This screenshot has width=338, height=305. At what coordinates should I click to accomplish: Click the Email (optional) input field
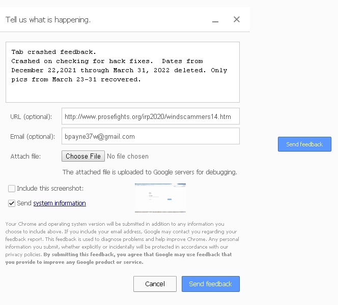click(x=151, y=136)
